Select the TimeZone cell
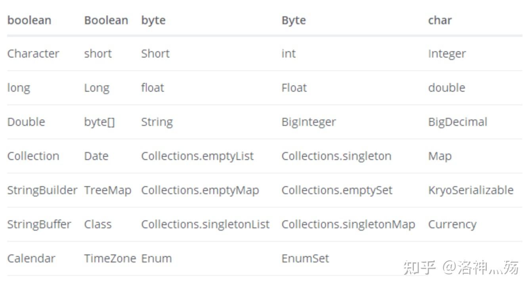Screen dimensions: 532x289 [x=110, y=258]
